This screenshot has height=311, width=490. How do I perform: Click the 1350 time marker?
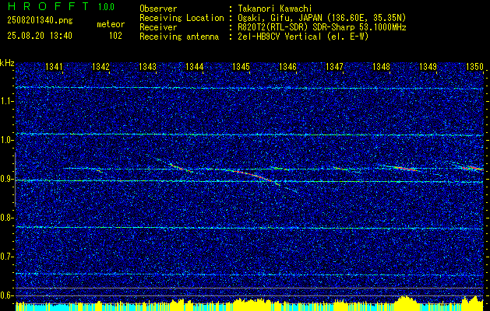point(474,67)
